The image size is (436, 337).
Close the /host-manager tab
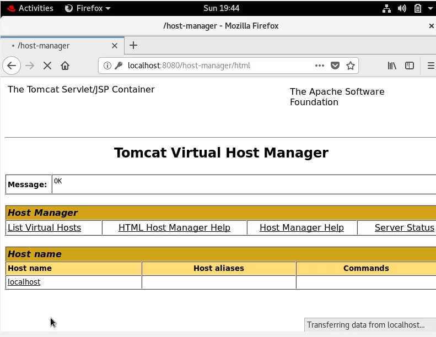point(115,46)
